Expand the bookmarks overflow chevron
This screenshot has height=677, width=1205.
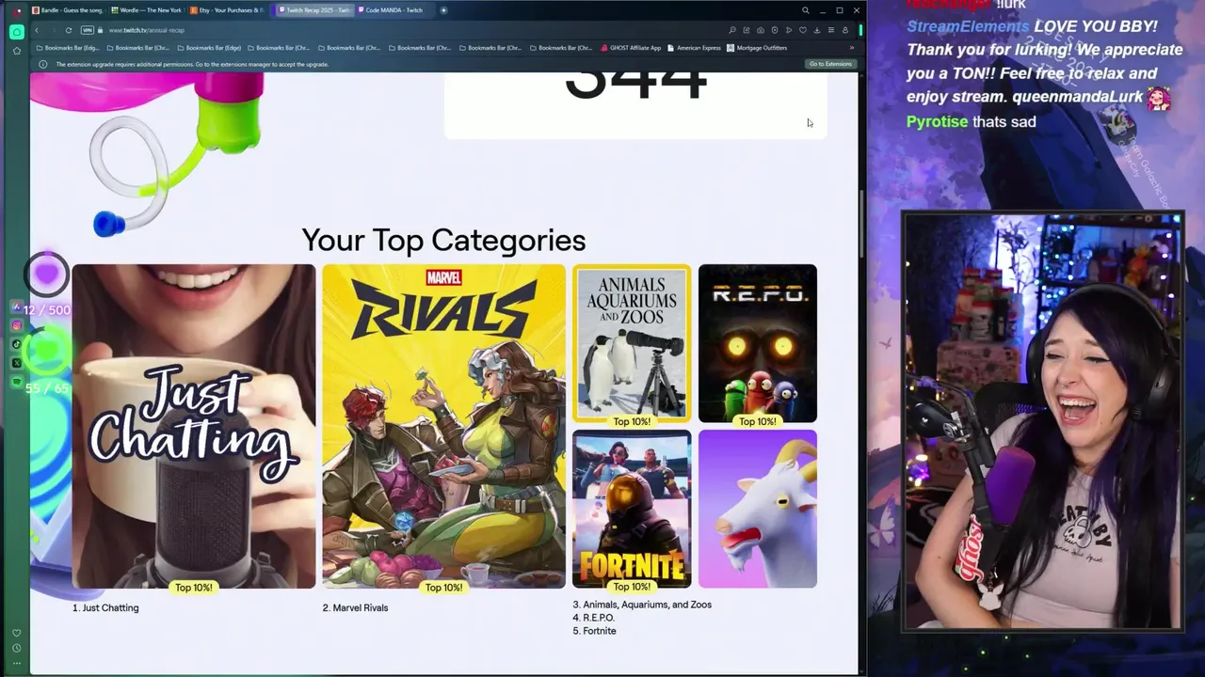coord(851,48)
